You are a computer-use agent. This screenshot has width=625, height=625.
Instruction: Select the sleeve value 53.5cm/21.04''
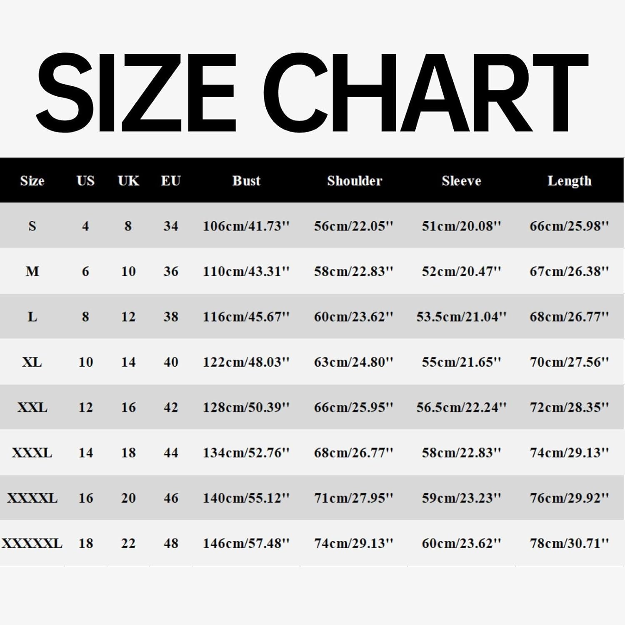point(461,317)
